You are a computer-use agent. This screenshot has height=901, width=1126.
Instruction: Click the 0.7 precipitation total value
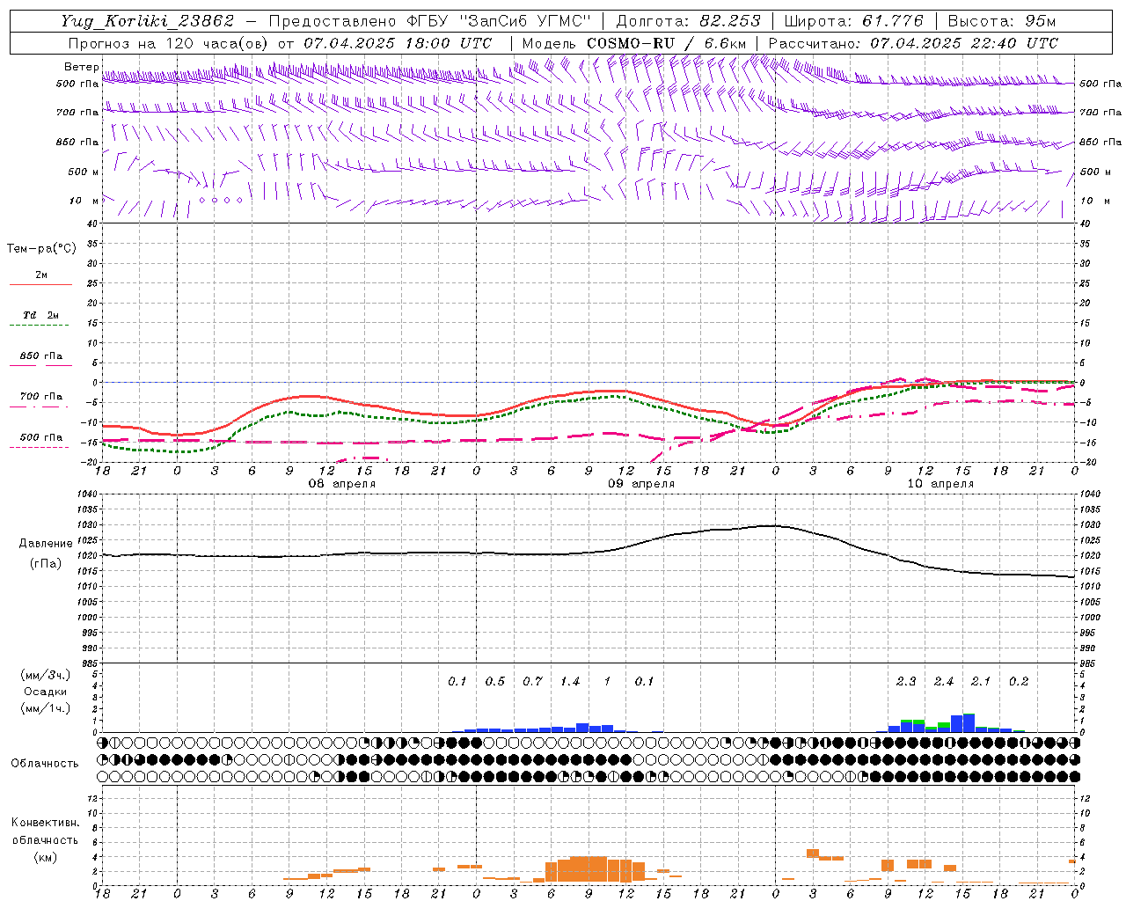click(x=532, y=681)
